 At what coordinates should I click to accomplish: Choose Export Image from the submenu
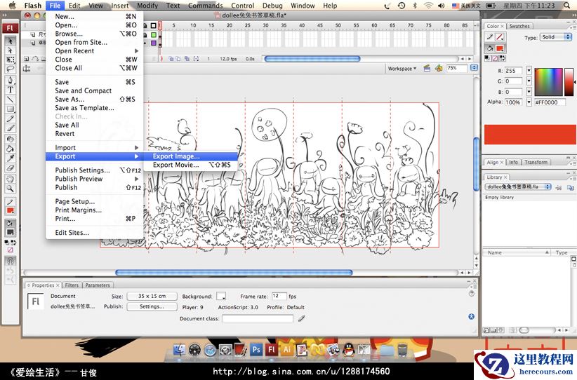176,156
